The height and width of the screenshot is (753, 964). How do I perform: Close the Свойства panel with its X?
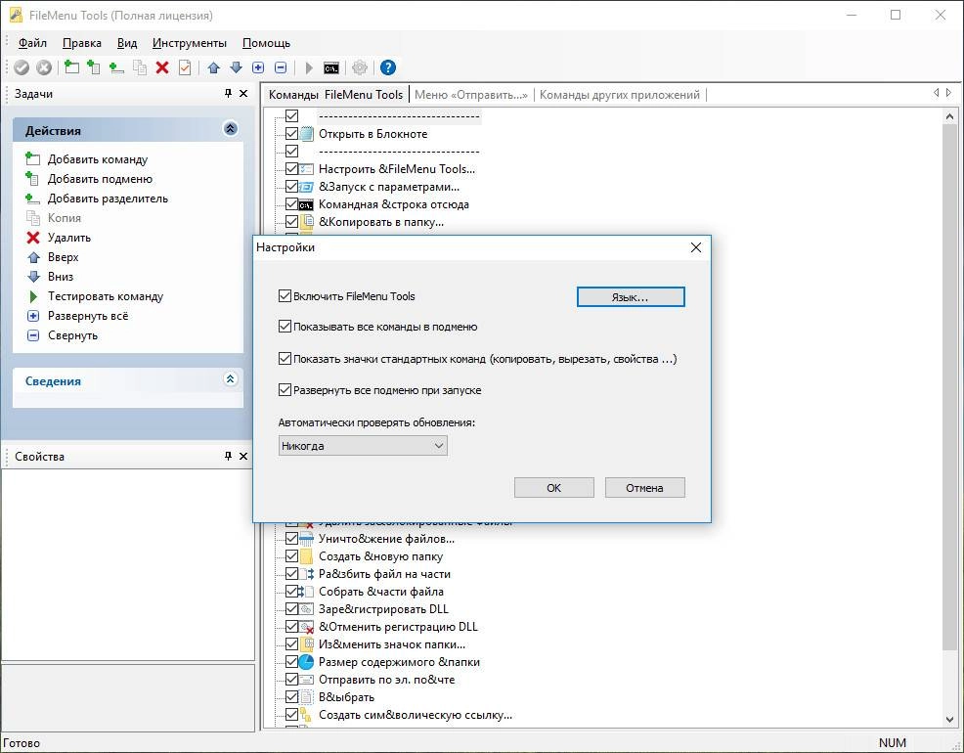(x=243, y=456)
